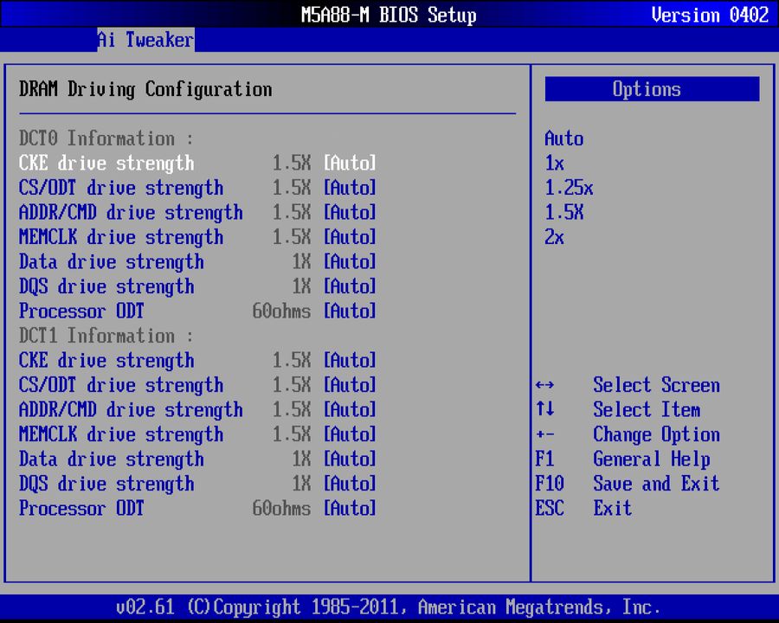The width and height of the screenshot is (779, 623).
Task: Click the Version 0402 text
Action: (x=710, y=15)
